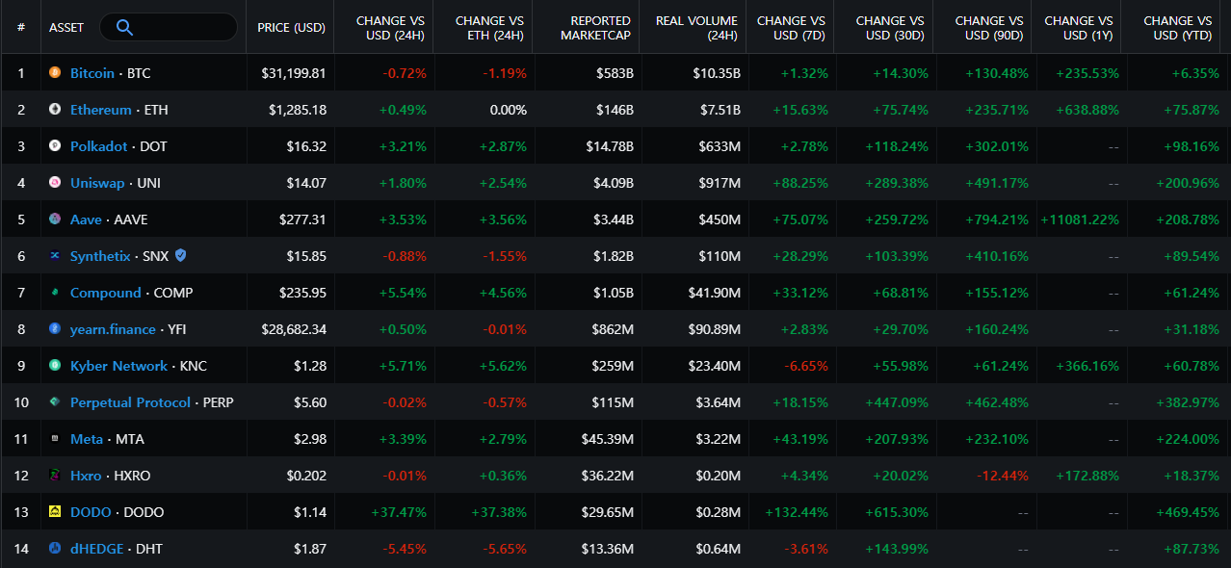Sort by CHANGE VS USD (1Y) header
Screen dimensions: 1231x568
point(1079,27)
